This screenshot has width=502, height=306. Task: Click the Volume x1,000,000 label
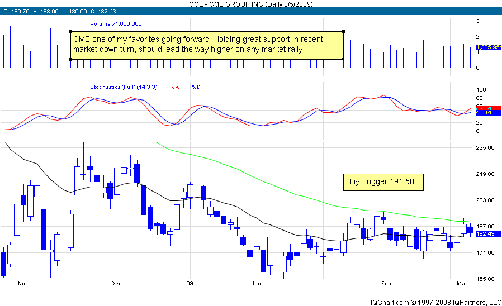pos(116,23)
